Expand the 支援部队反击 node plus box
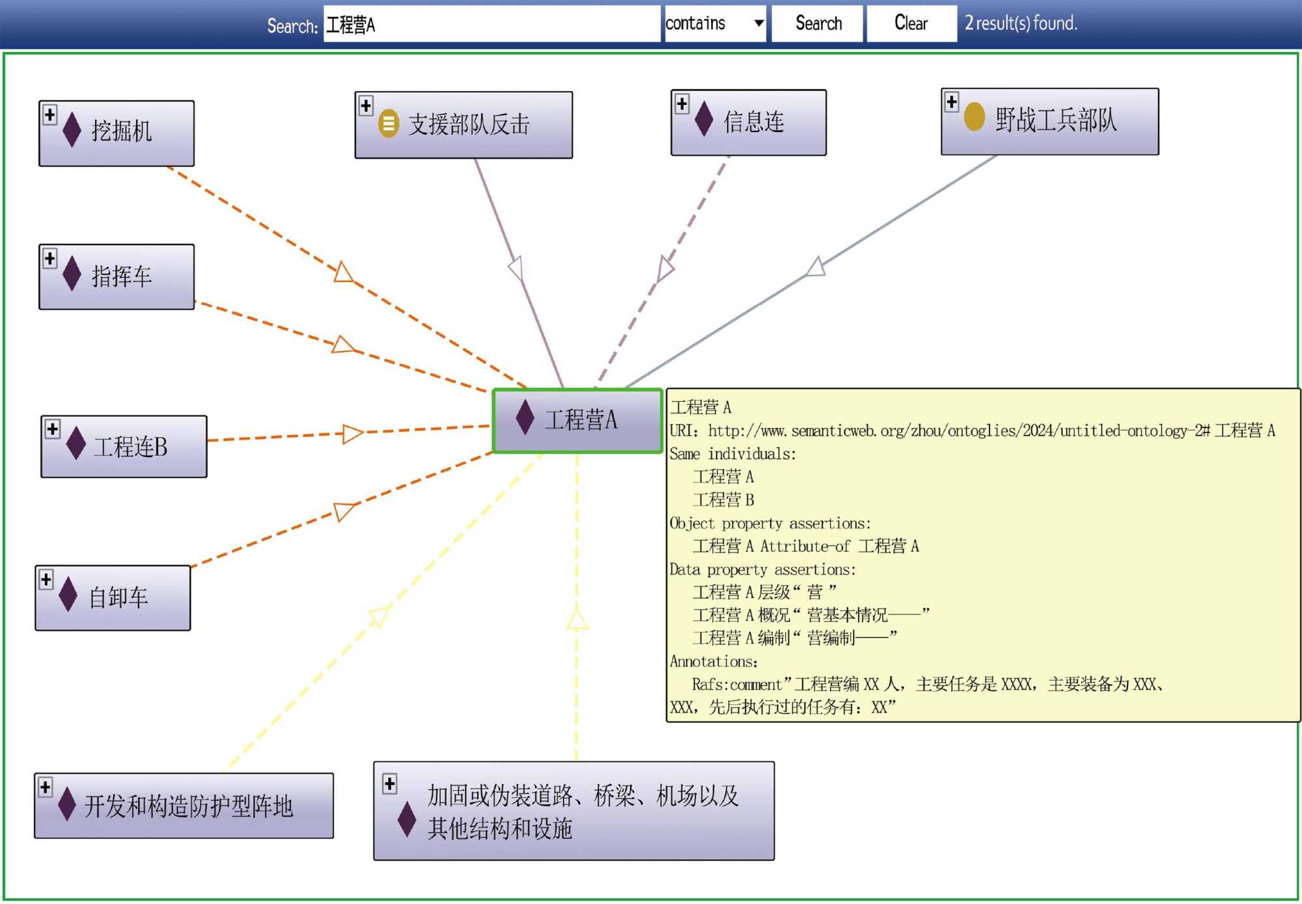This screenshot has width=1302, height=904. [366, 106]
